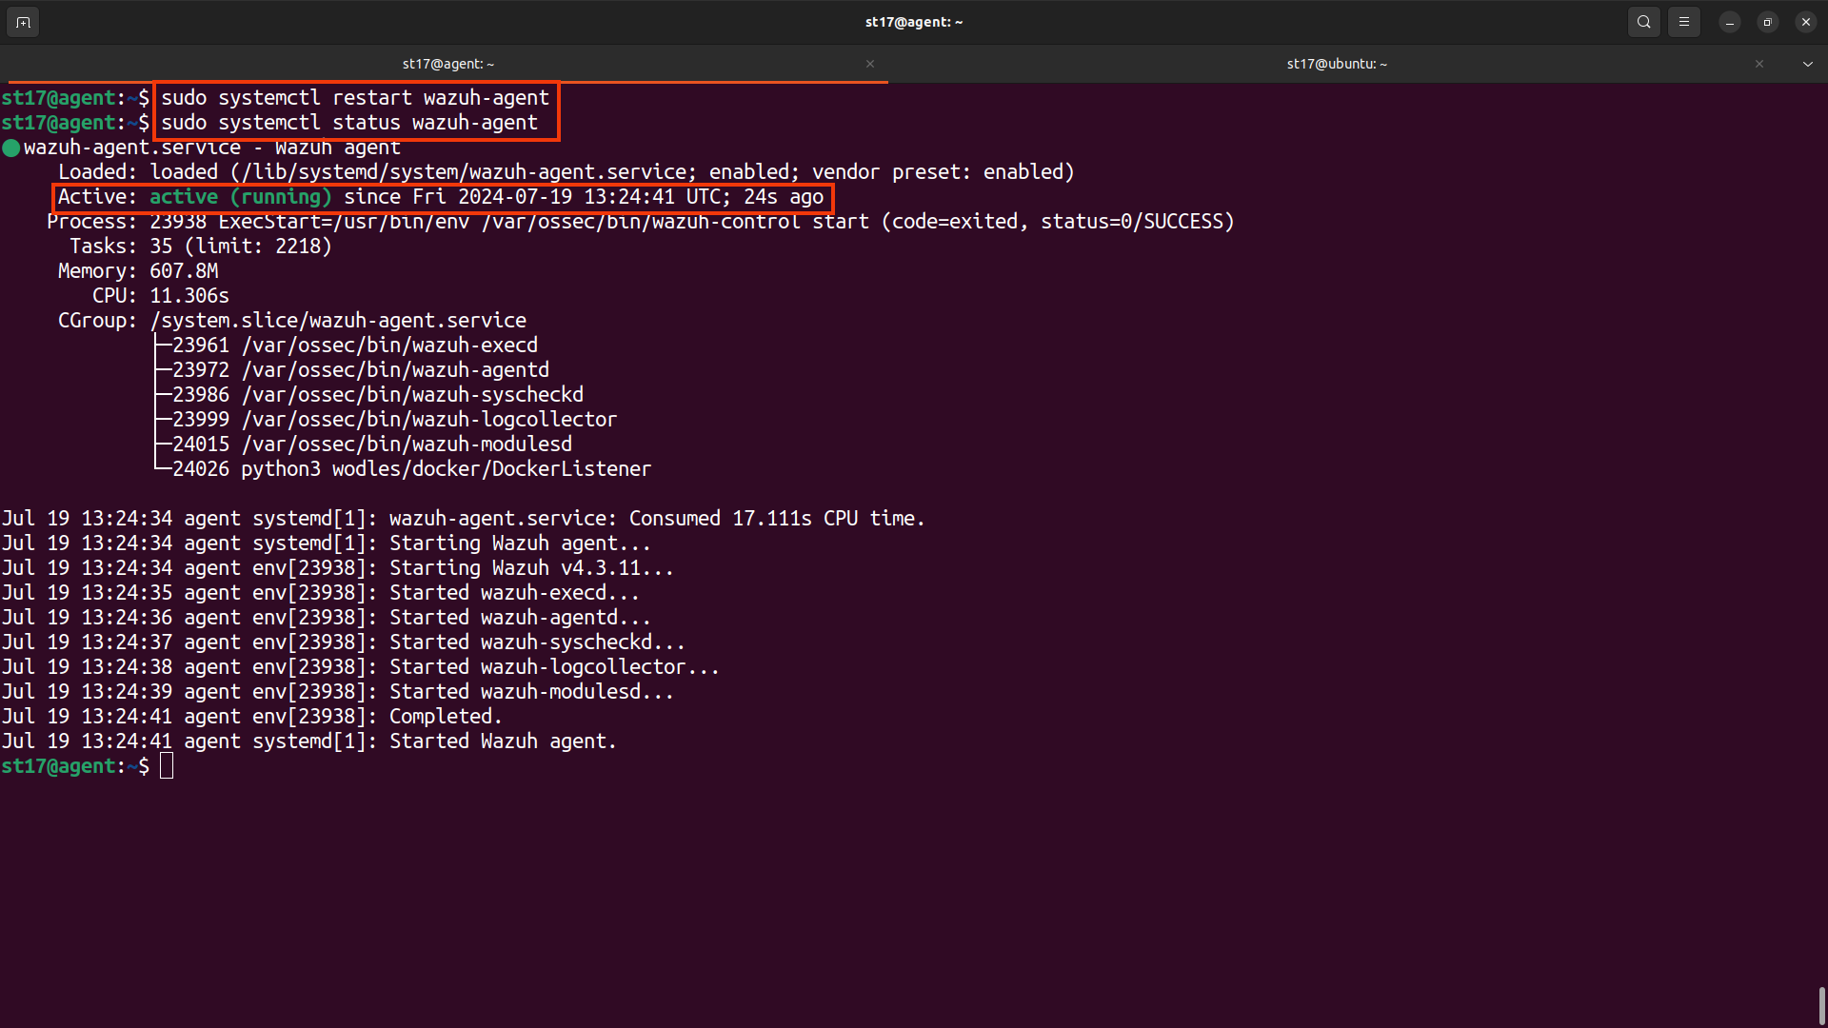Expand the tab list dropdown arrow

(x=1808, y=64)
